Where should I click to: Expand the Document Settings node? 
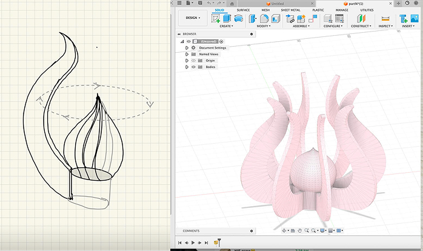(187, 47)
